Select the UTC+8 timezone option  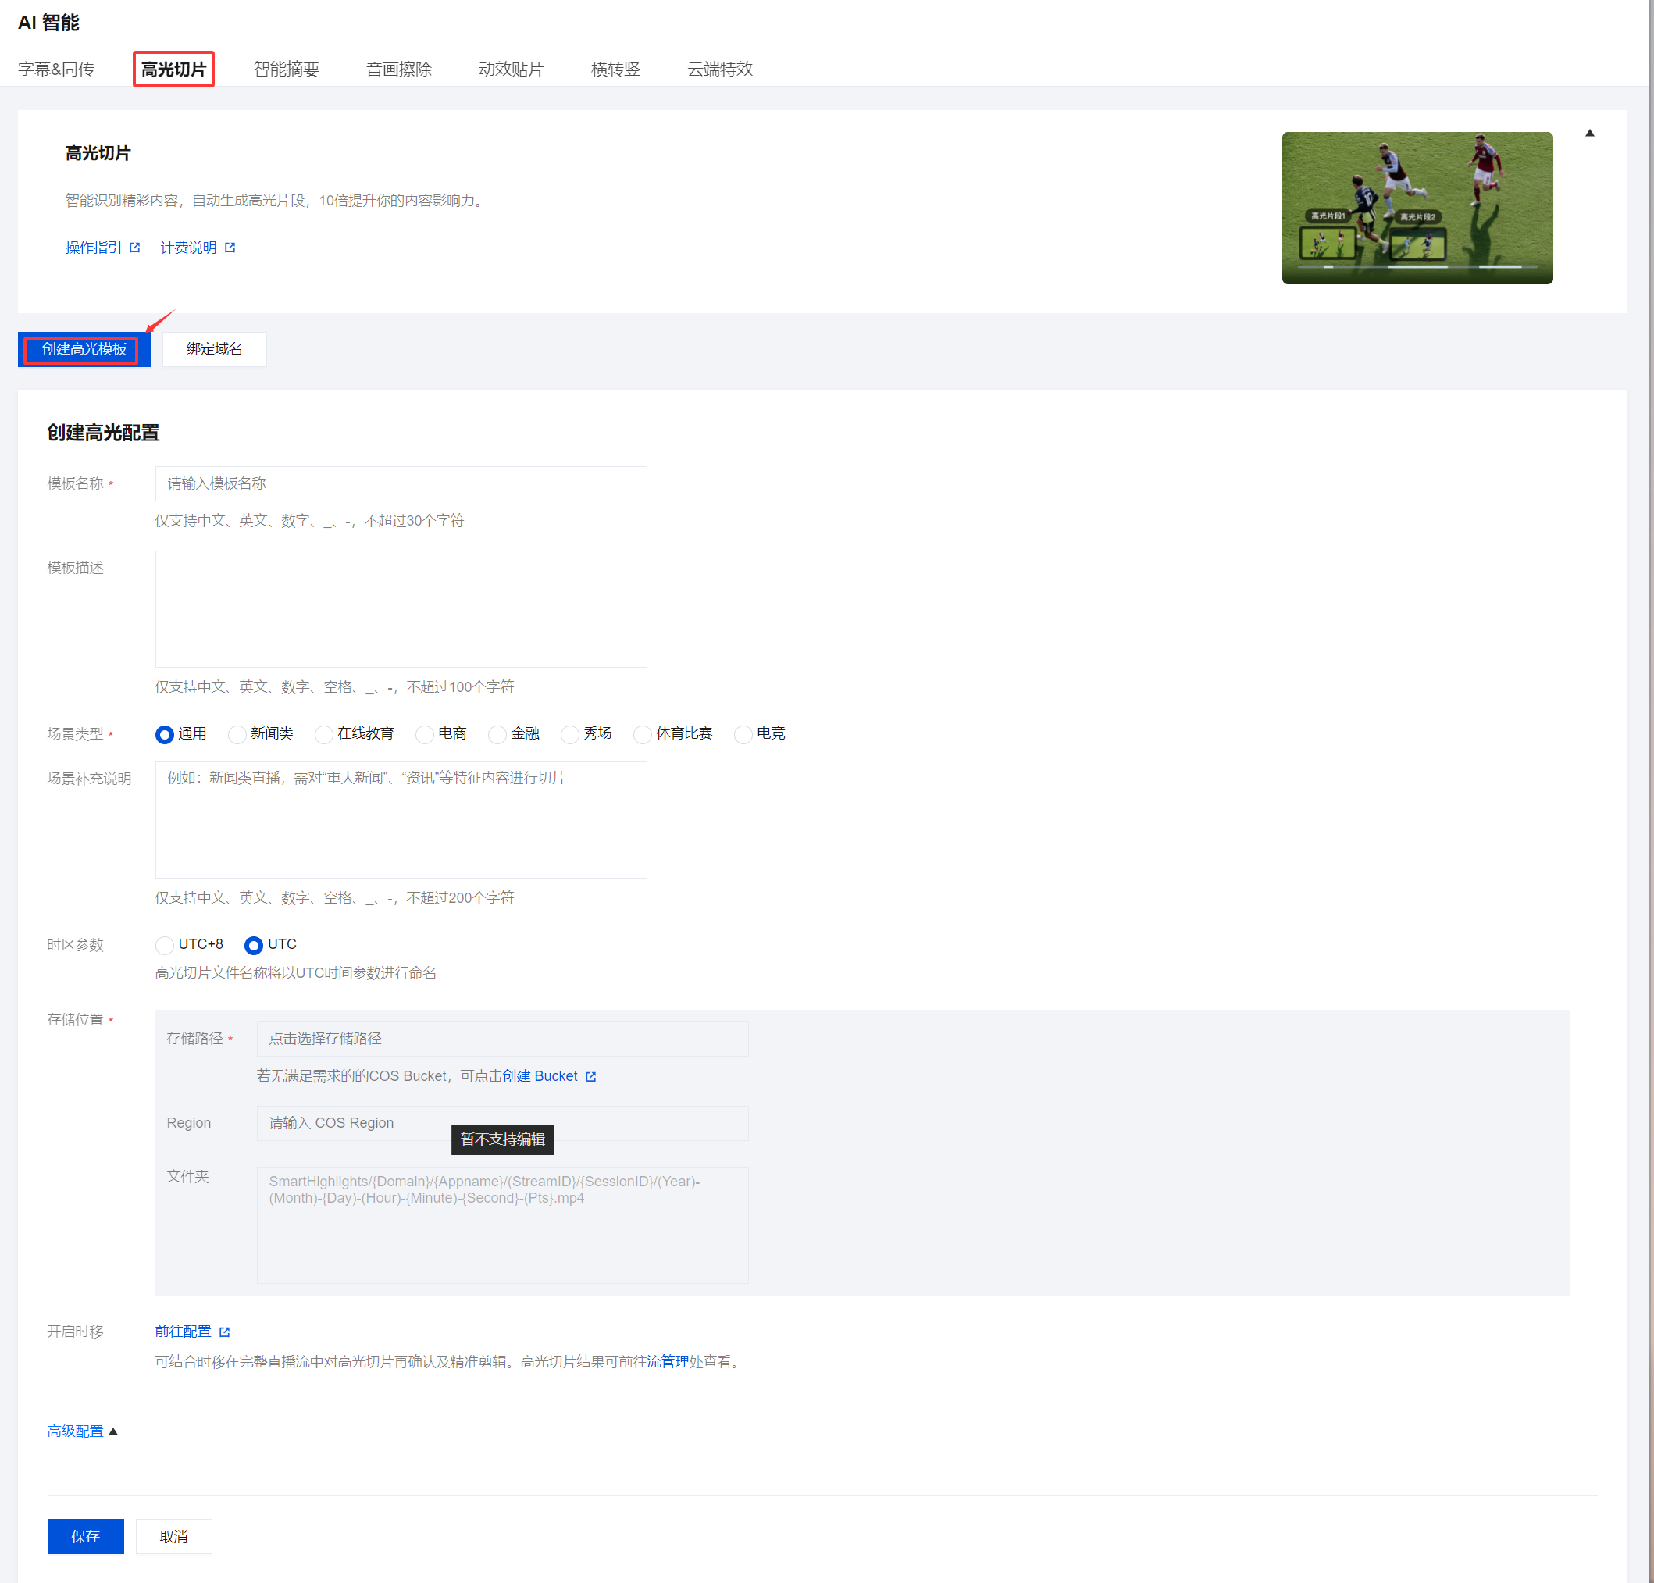166,945
